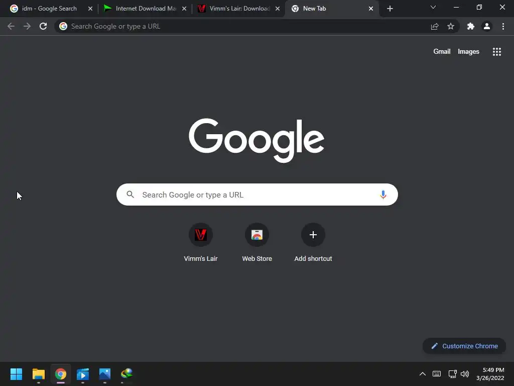The image size is (514, 386).
Task: Select the New Tab tab
Action: pos(331,9)
